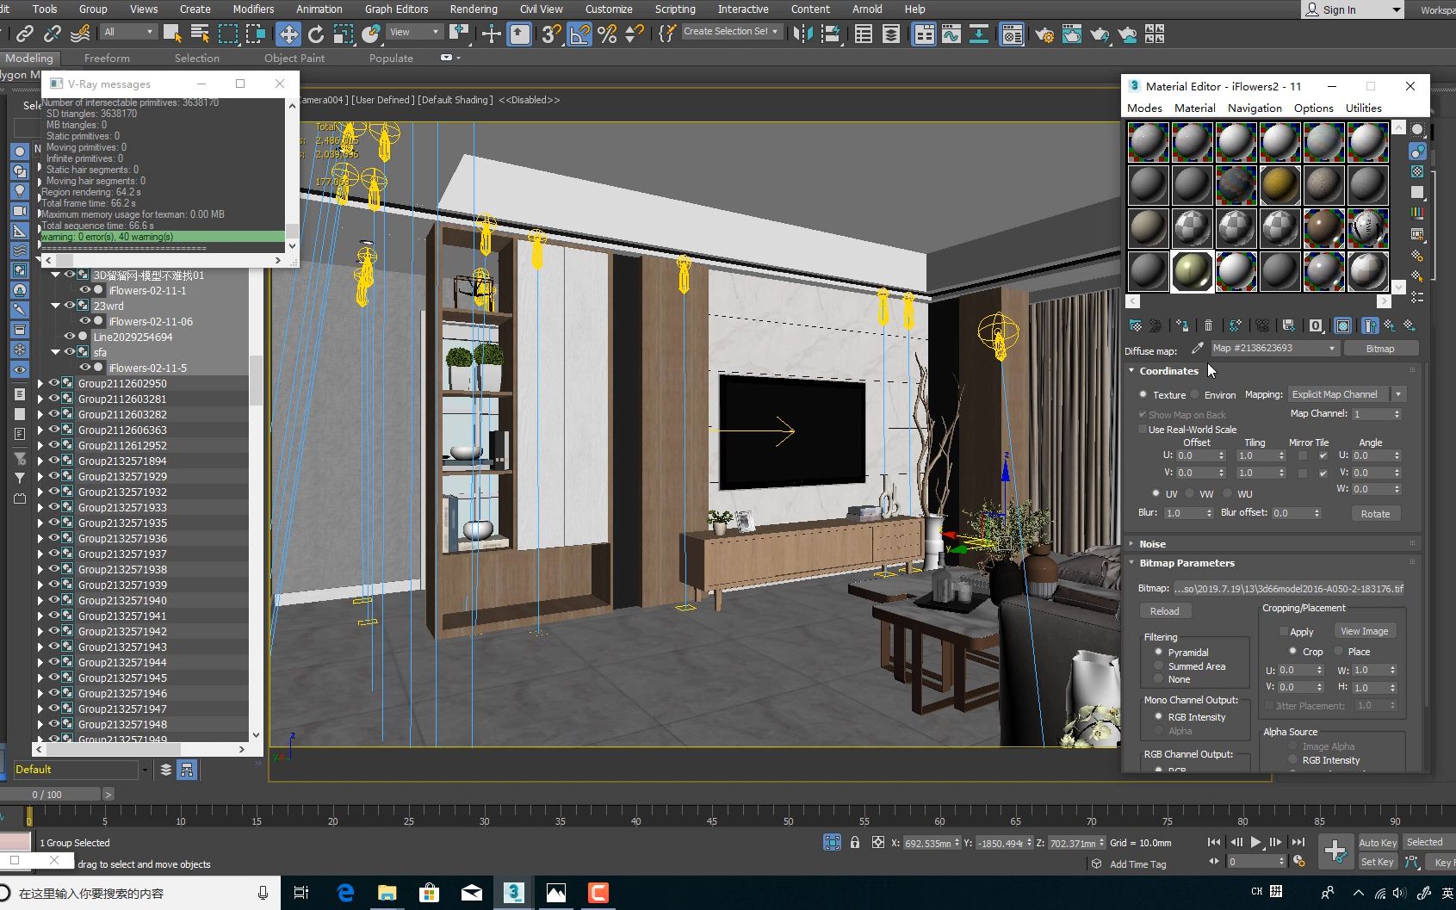Screen dimensions: 1456x910
Task: Click the Reset Map trash icon
Action: [x=1208, y=325]
